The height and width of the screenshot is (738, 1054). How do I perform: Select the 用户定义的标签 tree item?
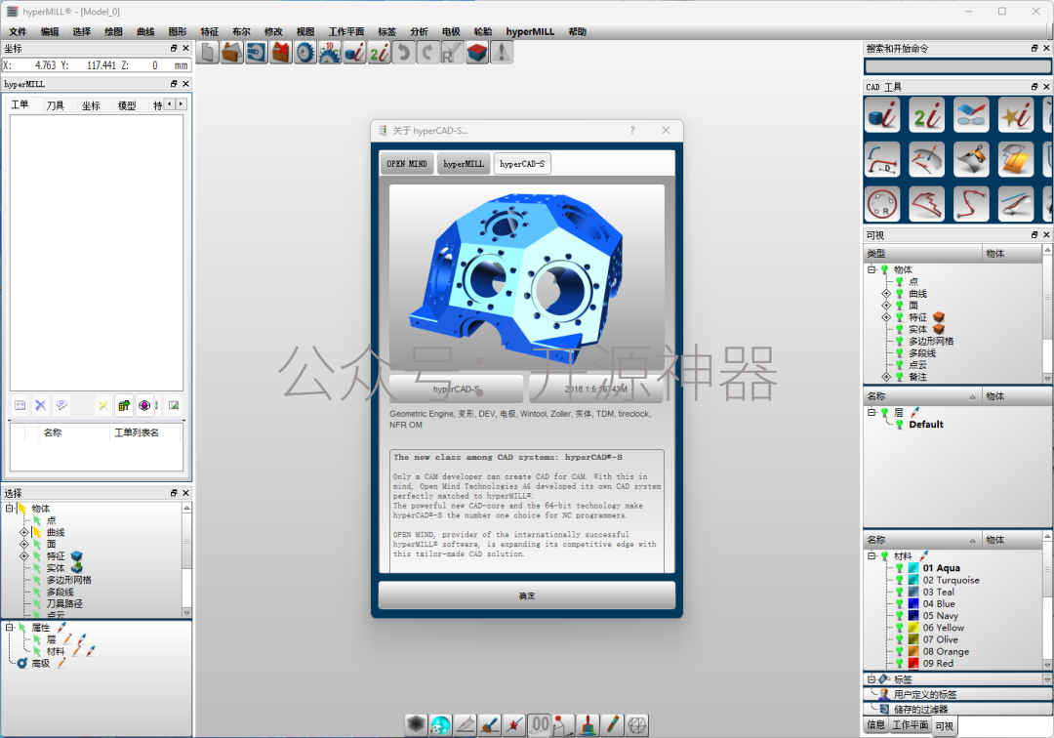pos(924,694)
